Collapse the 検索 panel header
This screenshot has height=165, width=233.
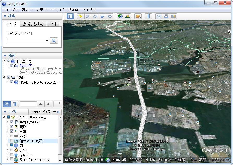5,16
